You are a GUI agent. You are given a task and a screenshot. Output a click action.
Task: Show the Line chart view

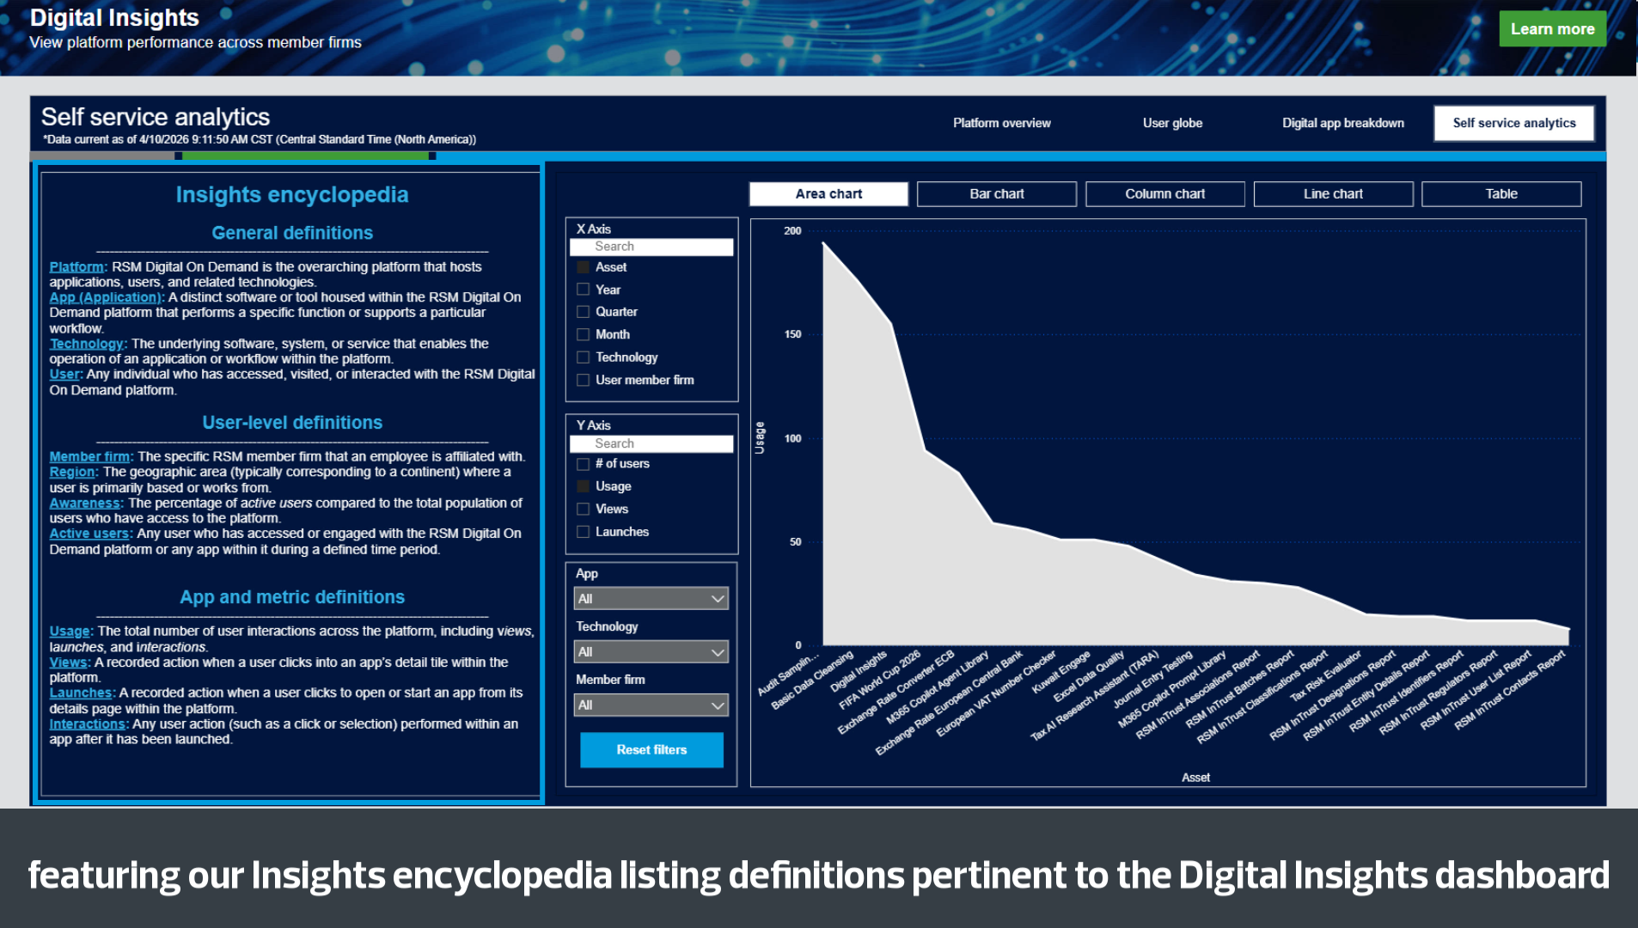click(1333, 194)
